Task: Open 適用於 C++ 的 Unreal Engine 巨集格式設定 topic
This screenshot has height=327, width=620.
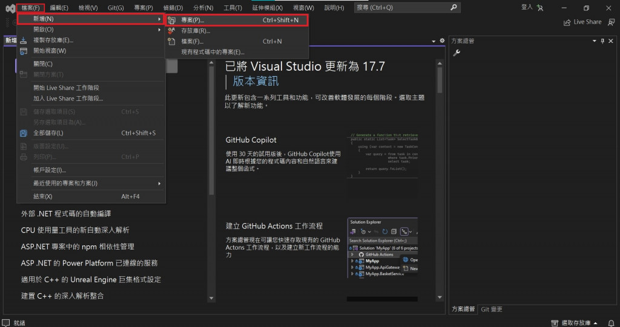Action: [91, 280]
